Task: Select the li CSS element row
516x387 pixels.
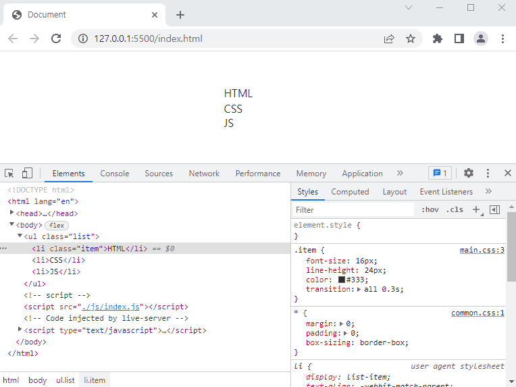Action: point(145,260)
